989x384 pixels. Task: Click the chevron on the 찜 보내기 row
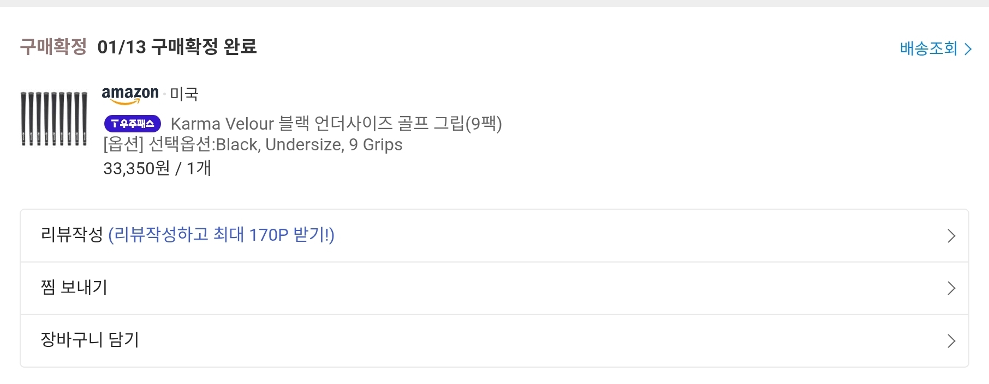[951, 288]
